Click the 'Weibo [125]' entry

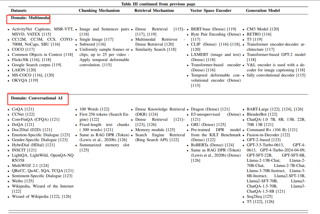coord(23,181)
